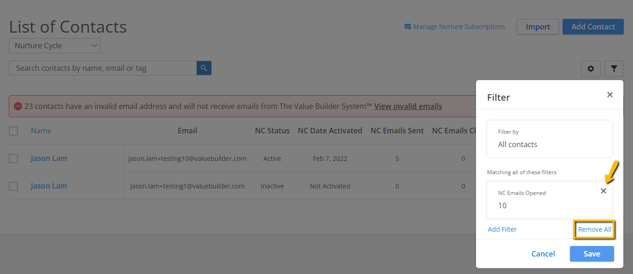This screenshot has width=633, height=274.
Task: Sort by the Name column header
Action: point(41,131)
